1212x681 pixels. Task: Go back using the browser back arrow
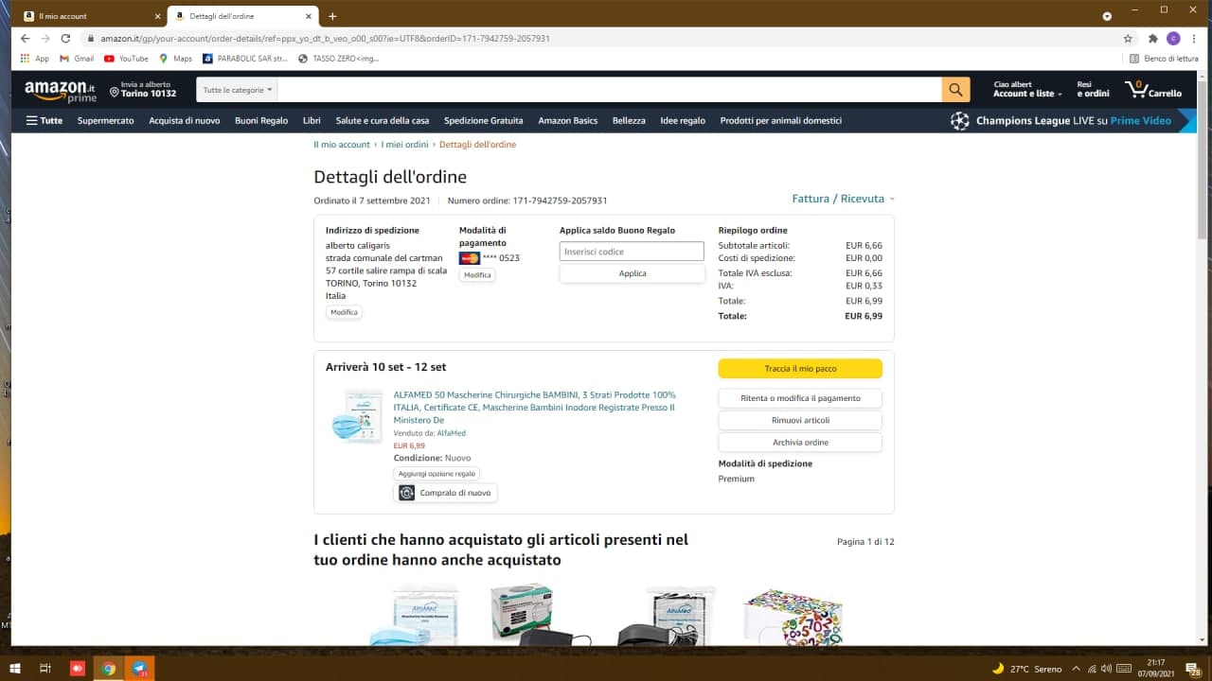[25, 39]
